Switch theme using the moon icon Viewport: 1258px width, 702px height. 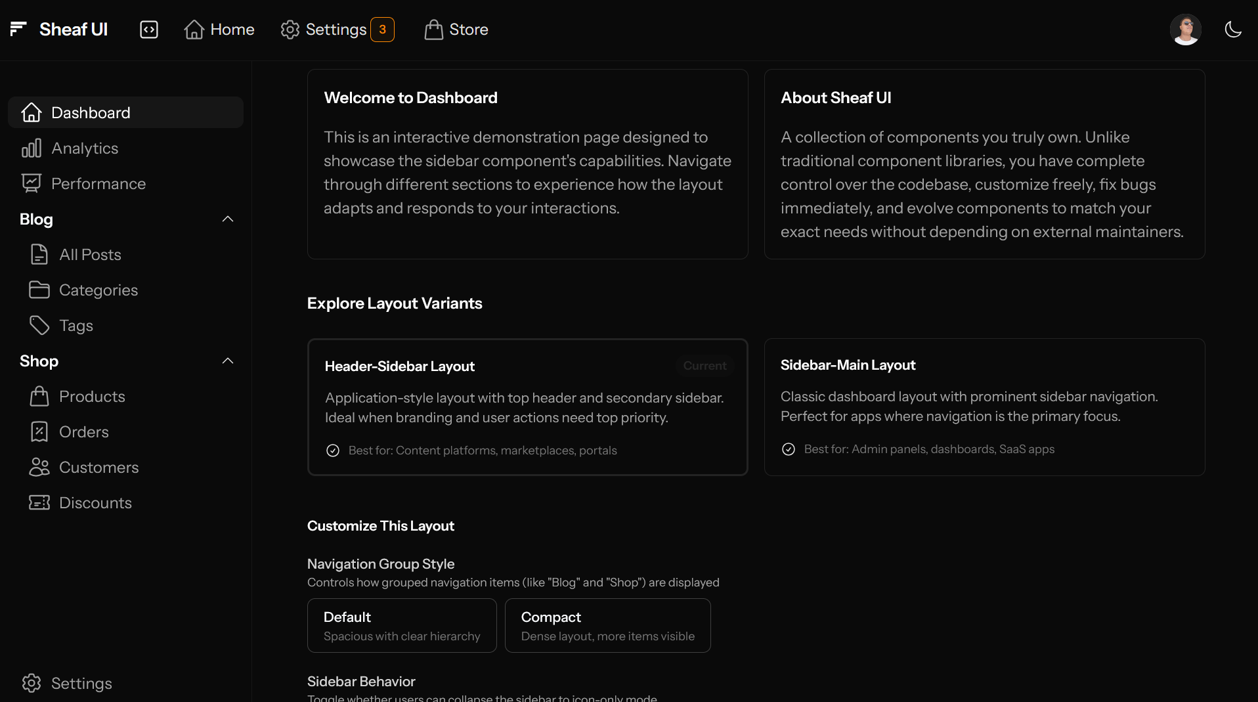1232,30
